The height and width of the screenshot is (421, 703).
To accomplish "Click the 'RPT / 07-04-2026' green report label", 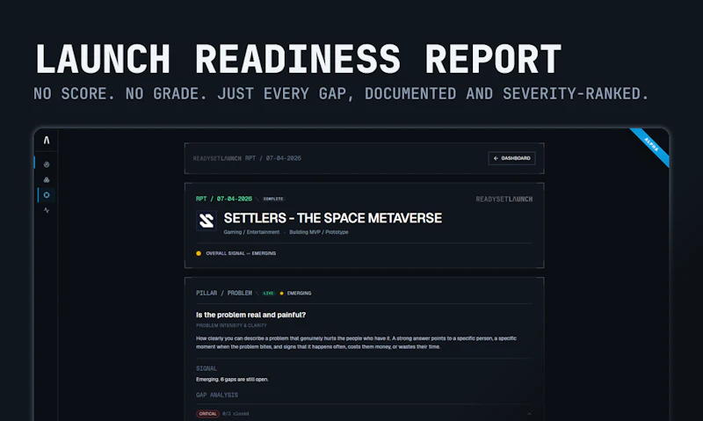I will point(224,199).
